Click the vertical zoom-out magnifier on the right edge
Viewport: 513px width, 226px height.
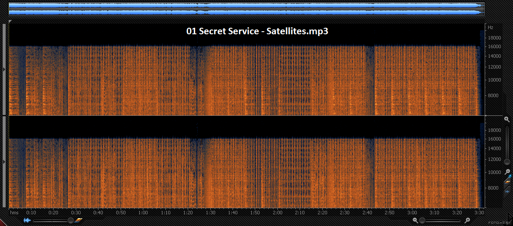[x=507, y=172]
